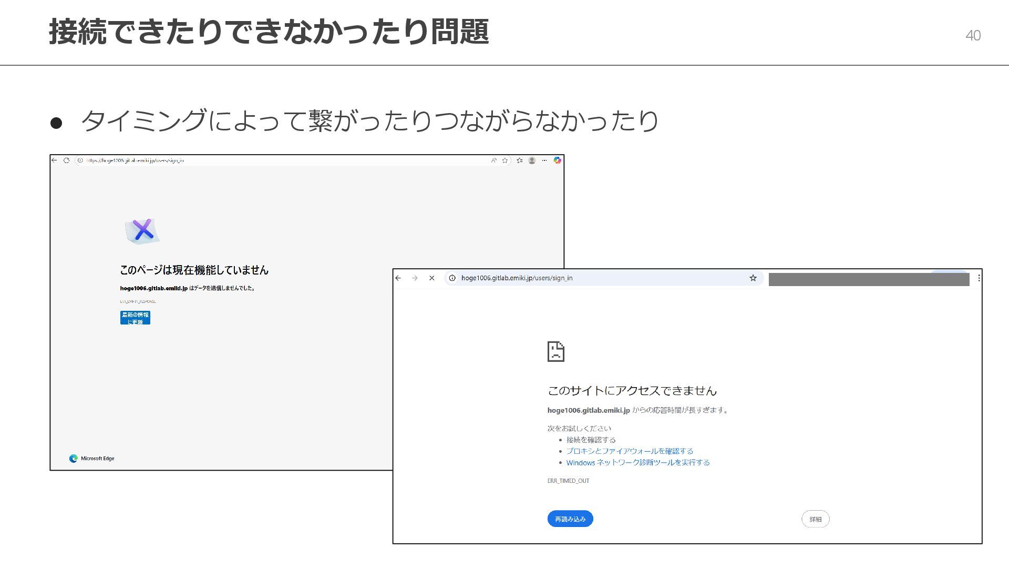1009x568 pixels.
Task: Click the blue 最新の情報に更新 button
Action: pyautogui.click(x=135, y=318)
